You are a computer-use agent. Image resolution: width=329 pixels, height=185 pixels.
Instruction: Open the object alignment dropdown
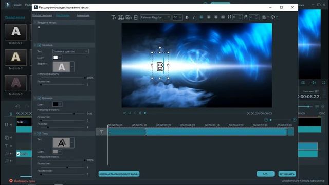[265, 17]
